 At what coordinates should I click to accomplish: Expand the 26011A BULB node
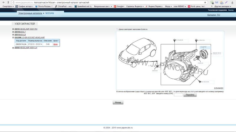[x=13, y=34]
